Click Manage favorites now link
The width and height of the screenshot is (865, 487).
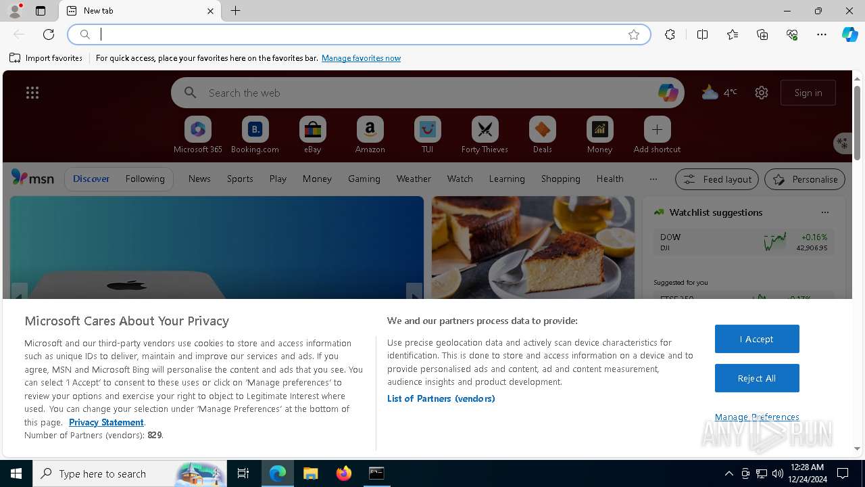click(361, 58)
